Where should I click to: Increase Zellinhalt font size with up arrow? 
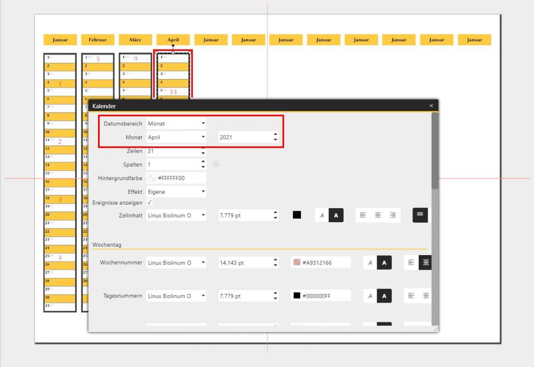click(275, 213)
